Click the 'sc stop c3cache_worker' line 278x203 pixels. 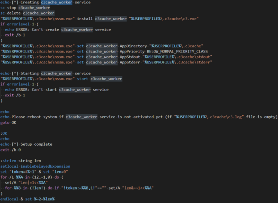pyautogui.click(x=25, y=8)
